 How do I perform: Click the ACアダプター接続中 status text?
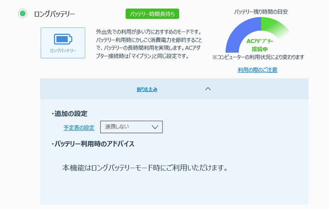pyautogui.click(x=260, y=45)
